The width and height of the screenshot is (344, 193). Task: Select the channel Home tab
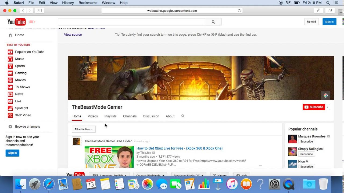(77, 116)
